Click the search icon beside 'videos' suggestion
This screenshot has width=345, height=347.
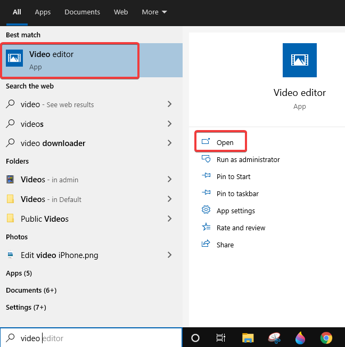[x=10, y=124]
